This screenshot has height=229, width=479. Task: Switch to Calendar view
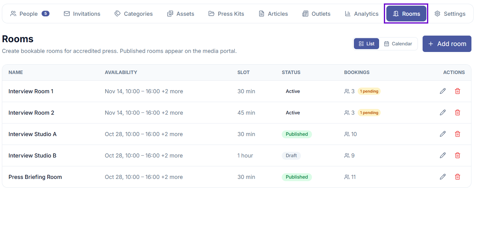tap(398, 44)
